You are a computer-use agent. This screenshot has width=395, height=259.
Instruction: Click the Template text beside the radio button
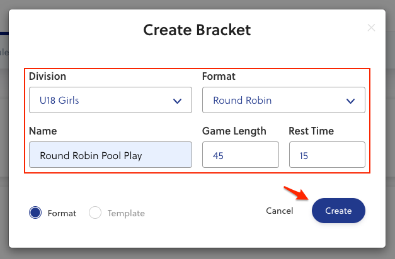click(x=126, y=213)
